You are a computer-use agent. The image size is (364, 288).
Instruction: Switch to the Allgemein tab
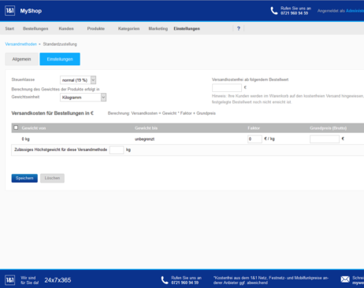[x=21, y=59]
